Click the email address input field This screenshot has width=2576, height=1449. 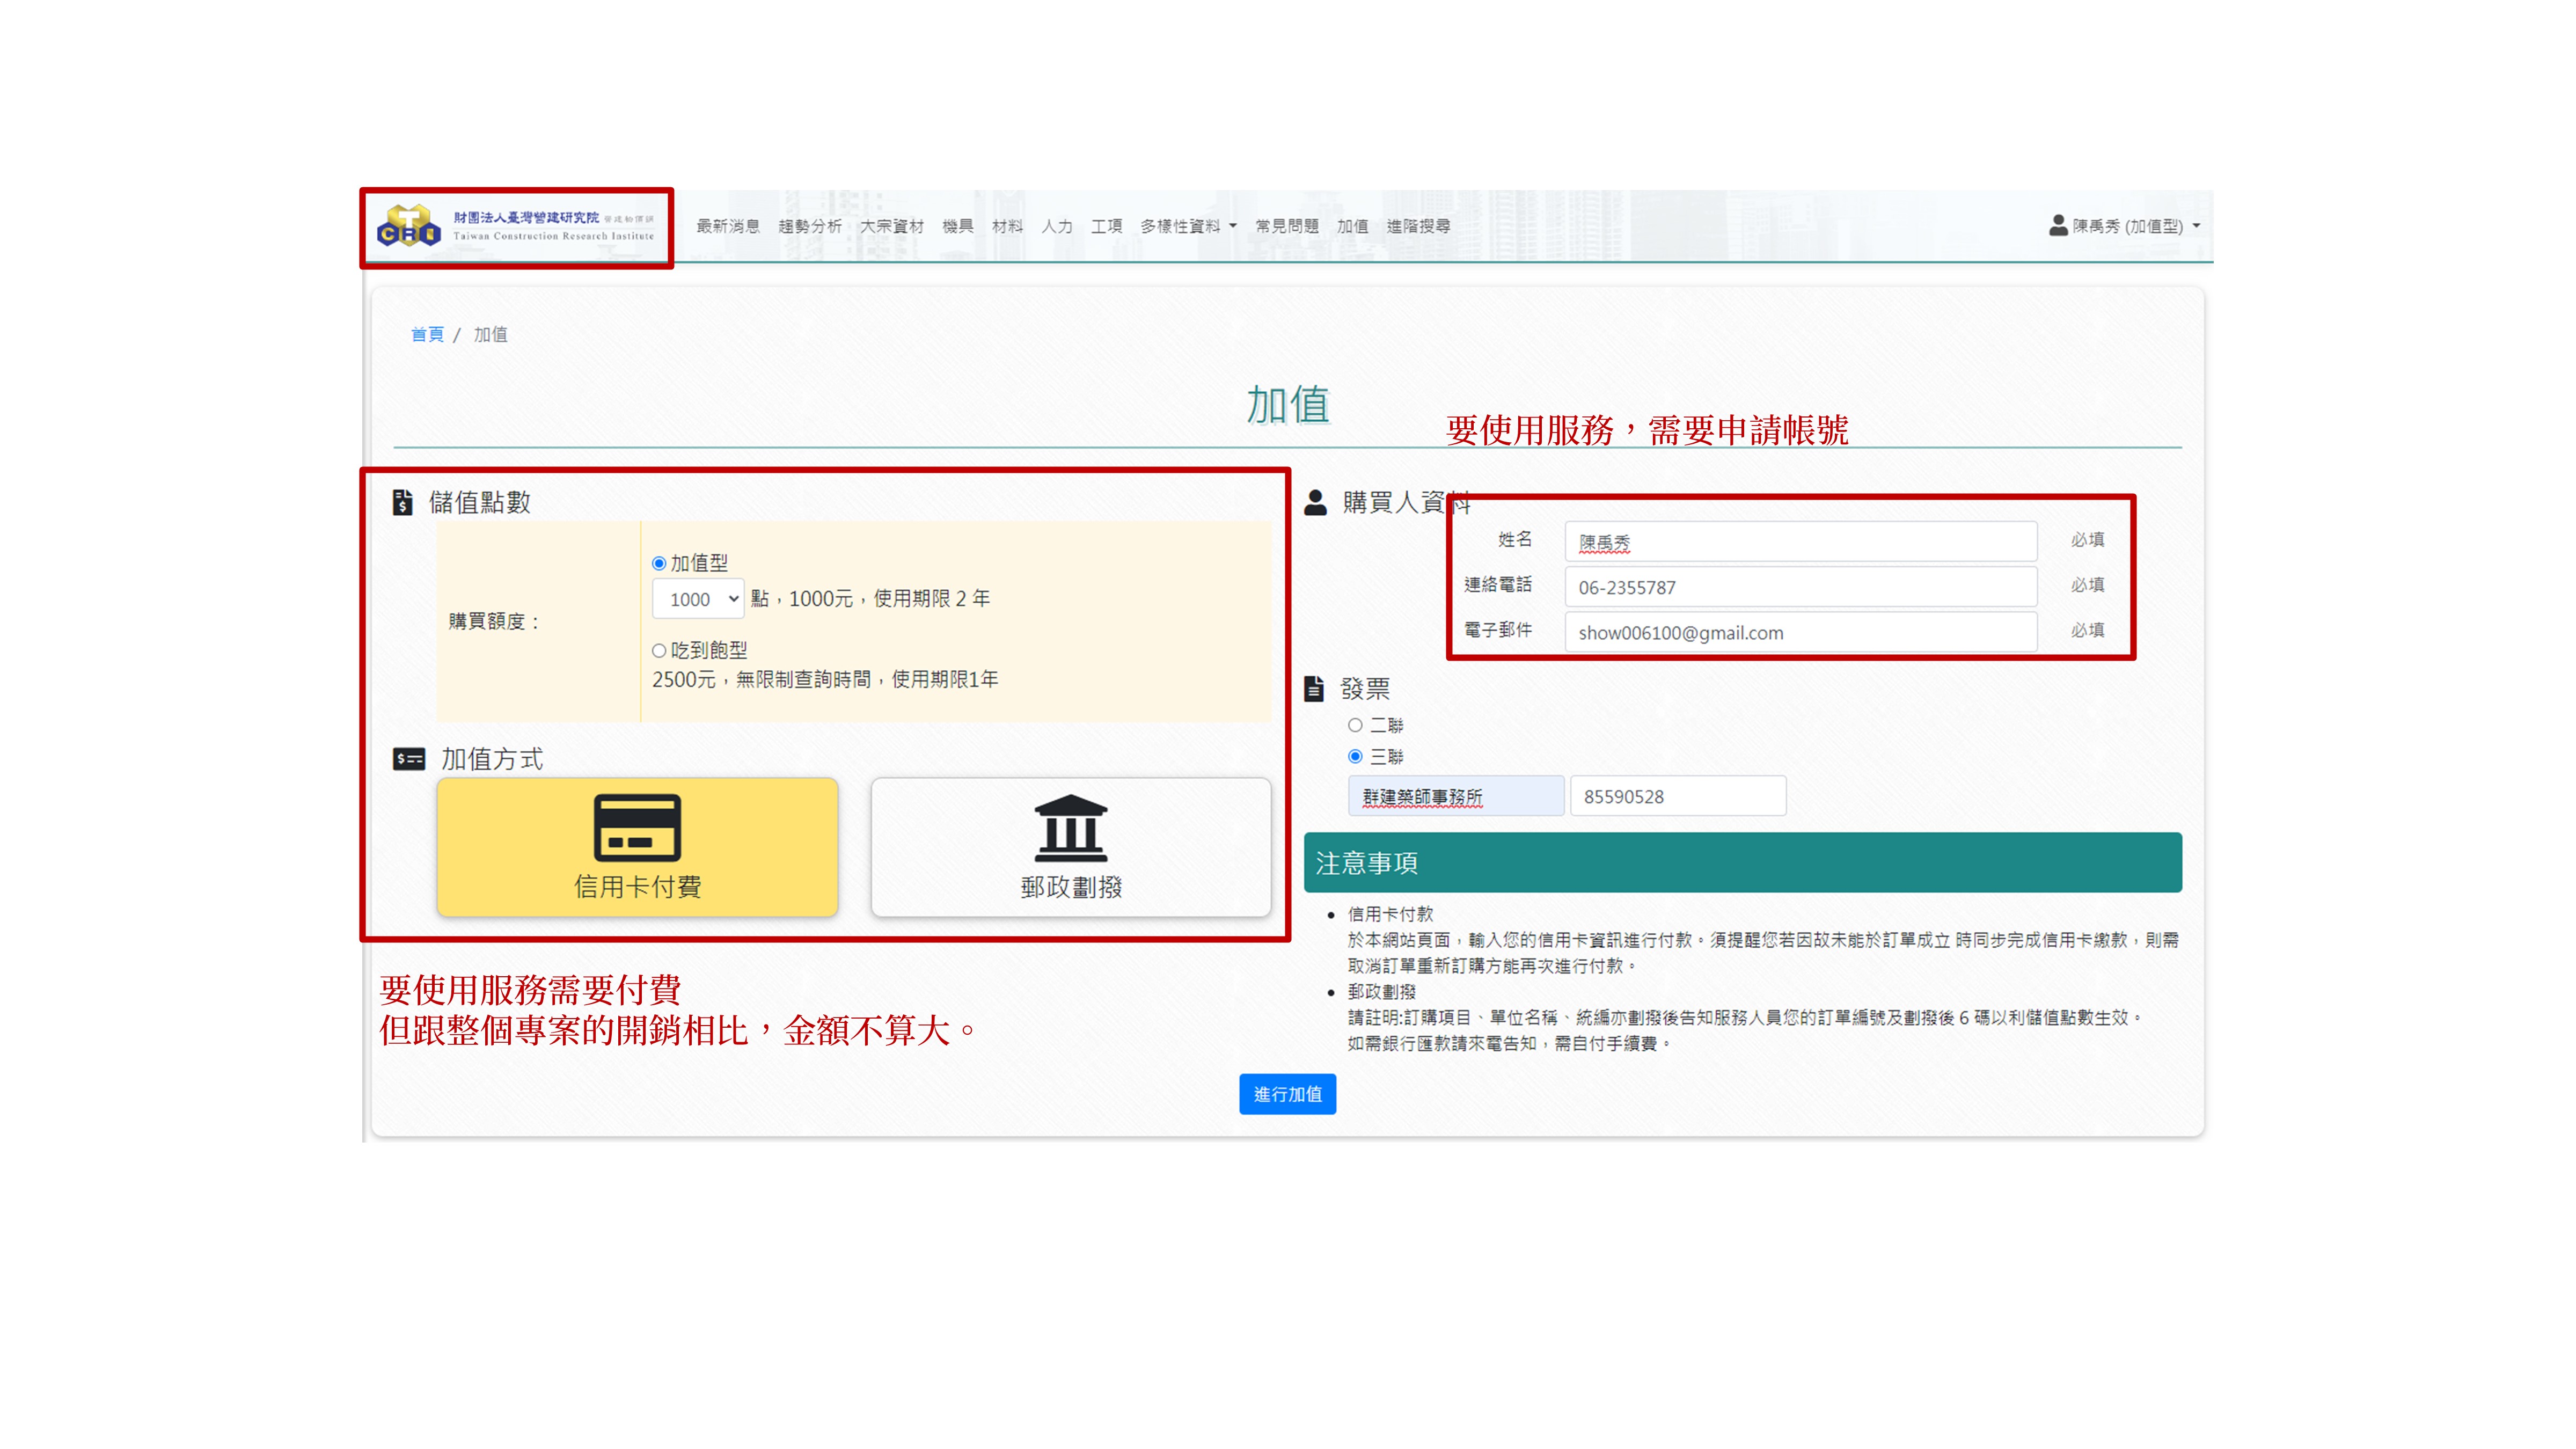(1799, 632)
